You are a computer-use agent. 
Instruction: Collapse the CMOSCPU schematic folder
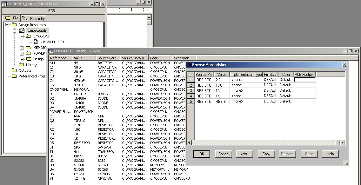[22, 36]
